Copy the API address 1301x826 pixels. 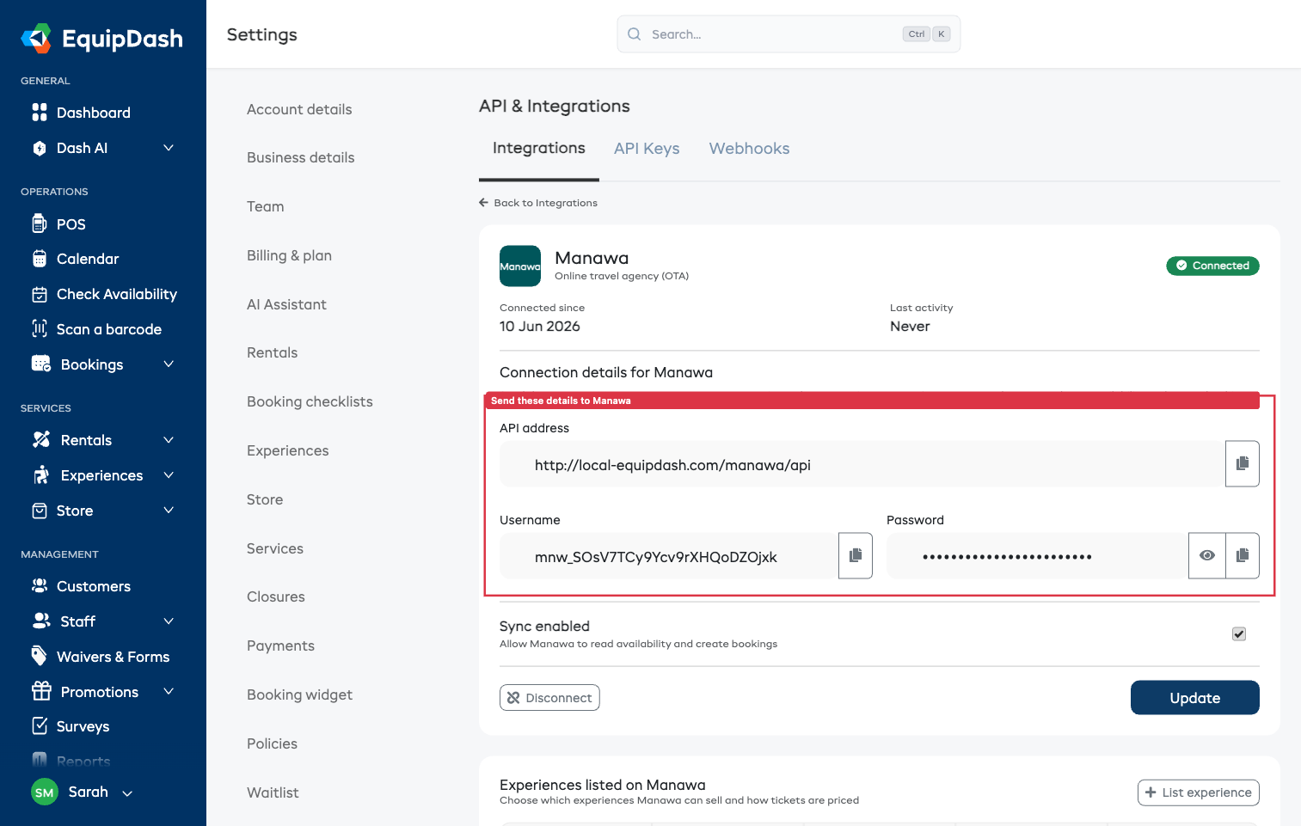(1243, 464)
